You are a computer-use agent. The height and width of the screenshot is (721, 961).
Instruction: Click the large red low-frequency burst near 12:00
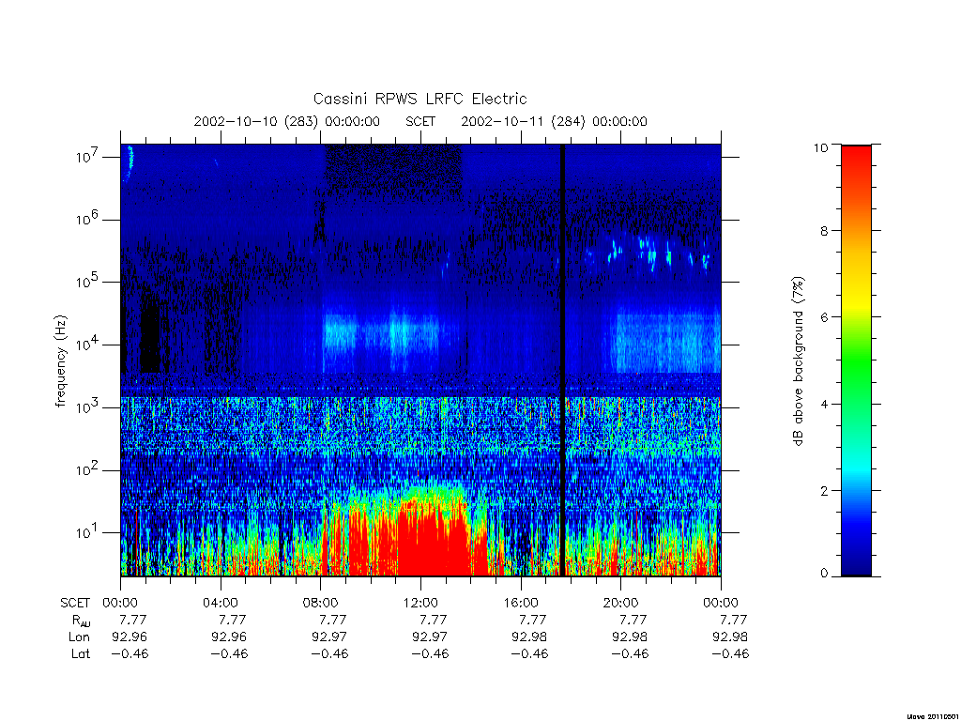432,540
